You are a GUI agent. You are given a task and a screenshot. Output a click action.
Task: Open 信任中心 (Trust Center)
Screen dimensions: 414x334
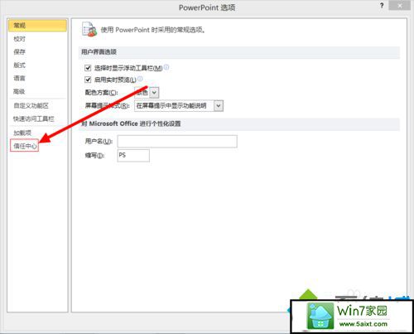point(24,146)
